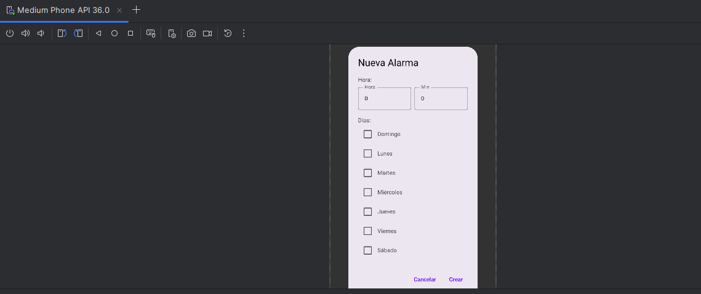Add a new device tab with plus

tap(137, 10)
